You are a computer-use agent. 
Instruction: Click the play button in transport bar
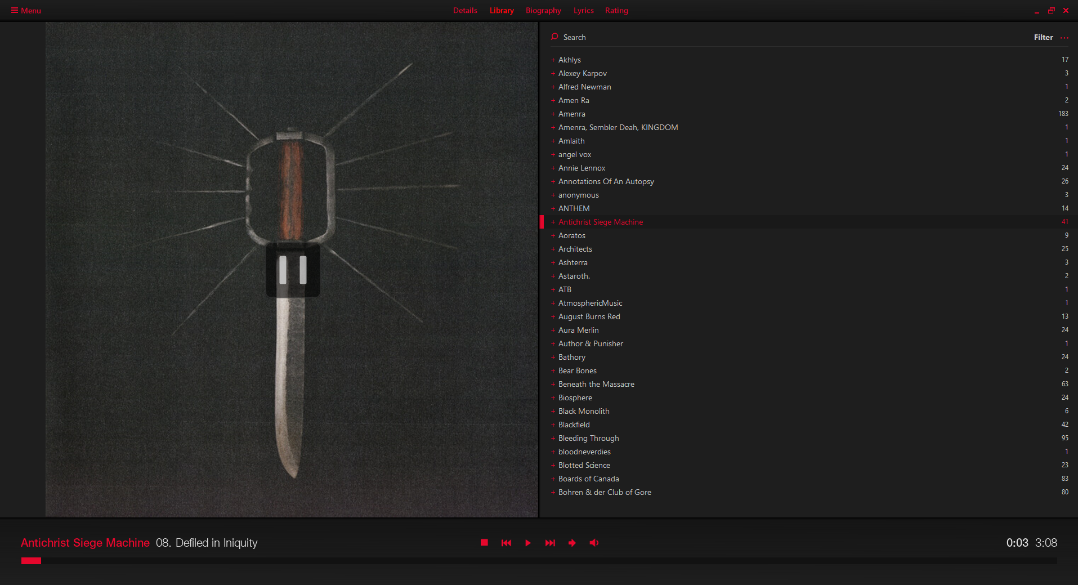click(x=528, y=543)
